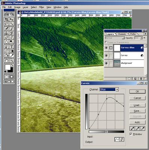Select the curve point drawing mode
Screen dimensions: 149x150
coord(117,139)
